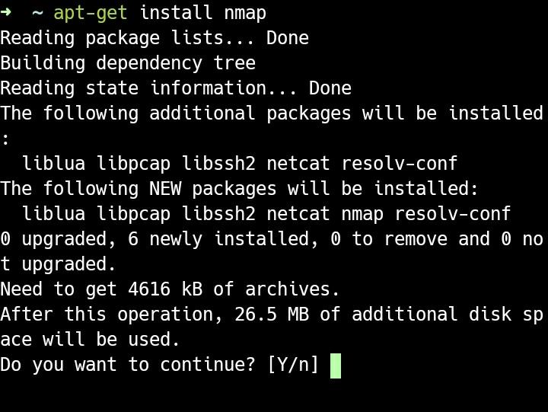The height and width of the screenshot is (412, 548).
Task: Click the green block cursor
Action: [x=336, y=366]
